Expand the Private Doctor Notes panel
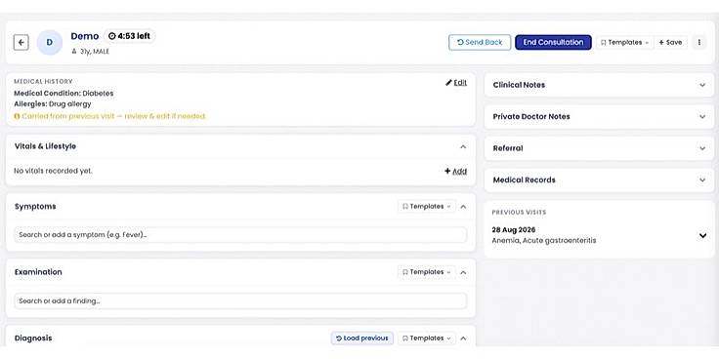This screenshot has width=719, height=359. coord(599,117)
